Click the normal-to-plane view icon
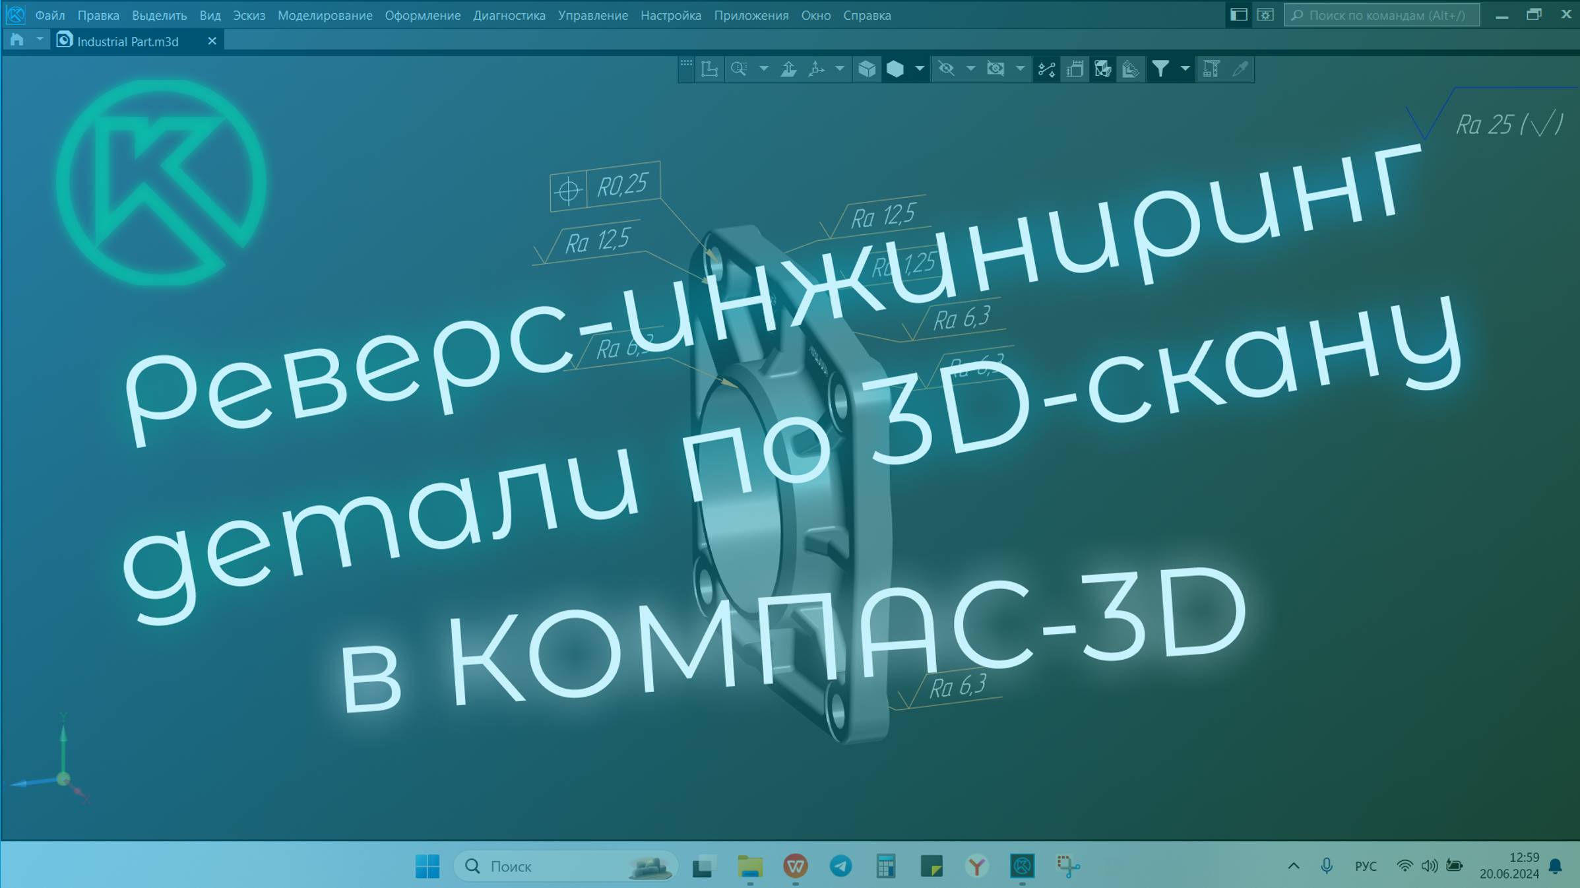This screenshot has height=888, width=1580. [x=788, y=69]
